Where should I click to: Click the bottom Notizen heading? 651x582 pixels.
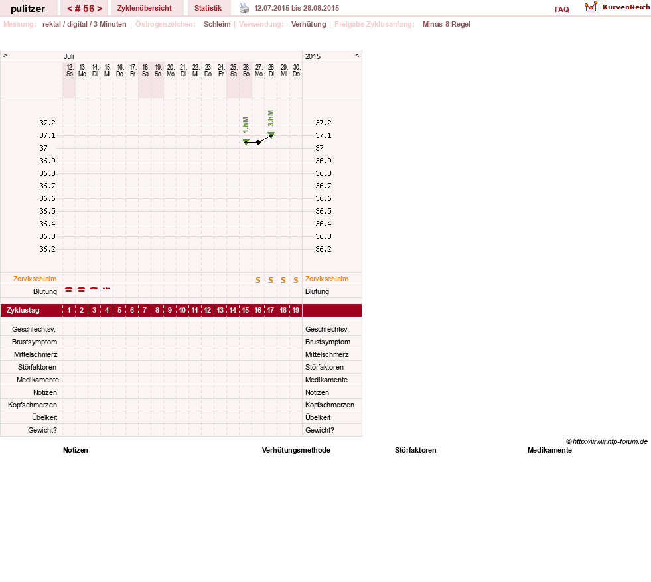pos(76,450)
